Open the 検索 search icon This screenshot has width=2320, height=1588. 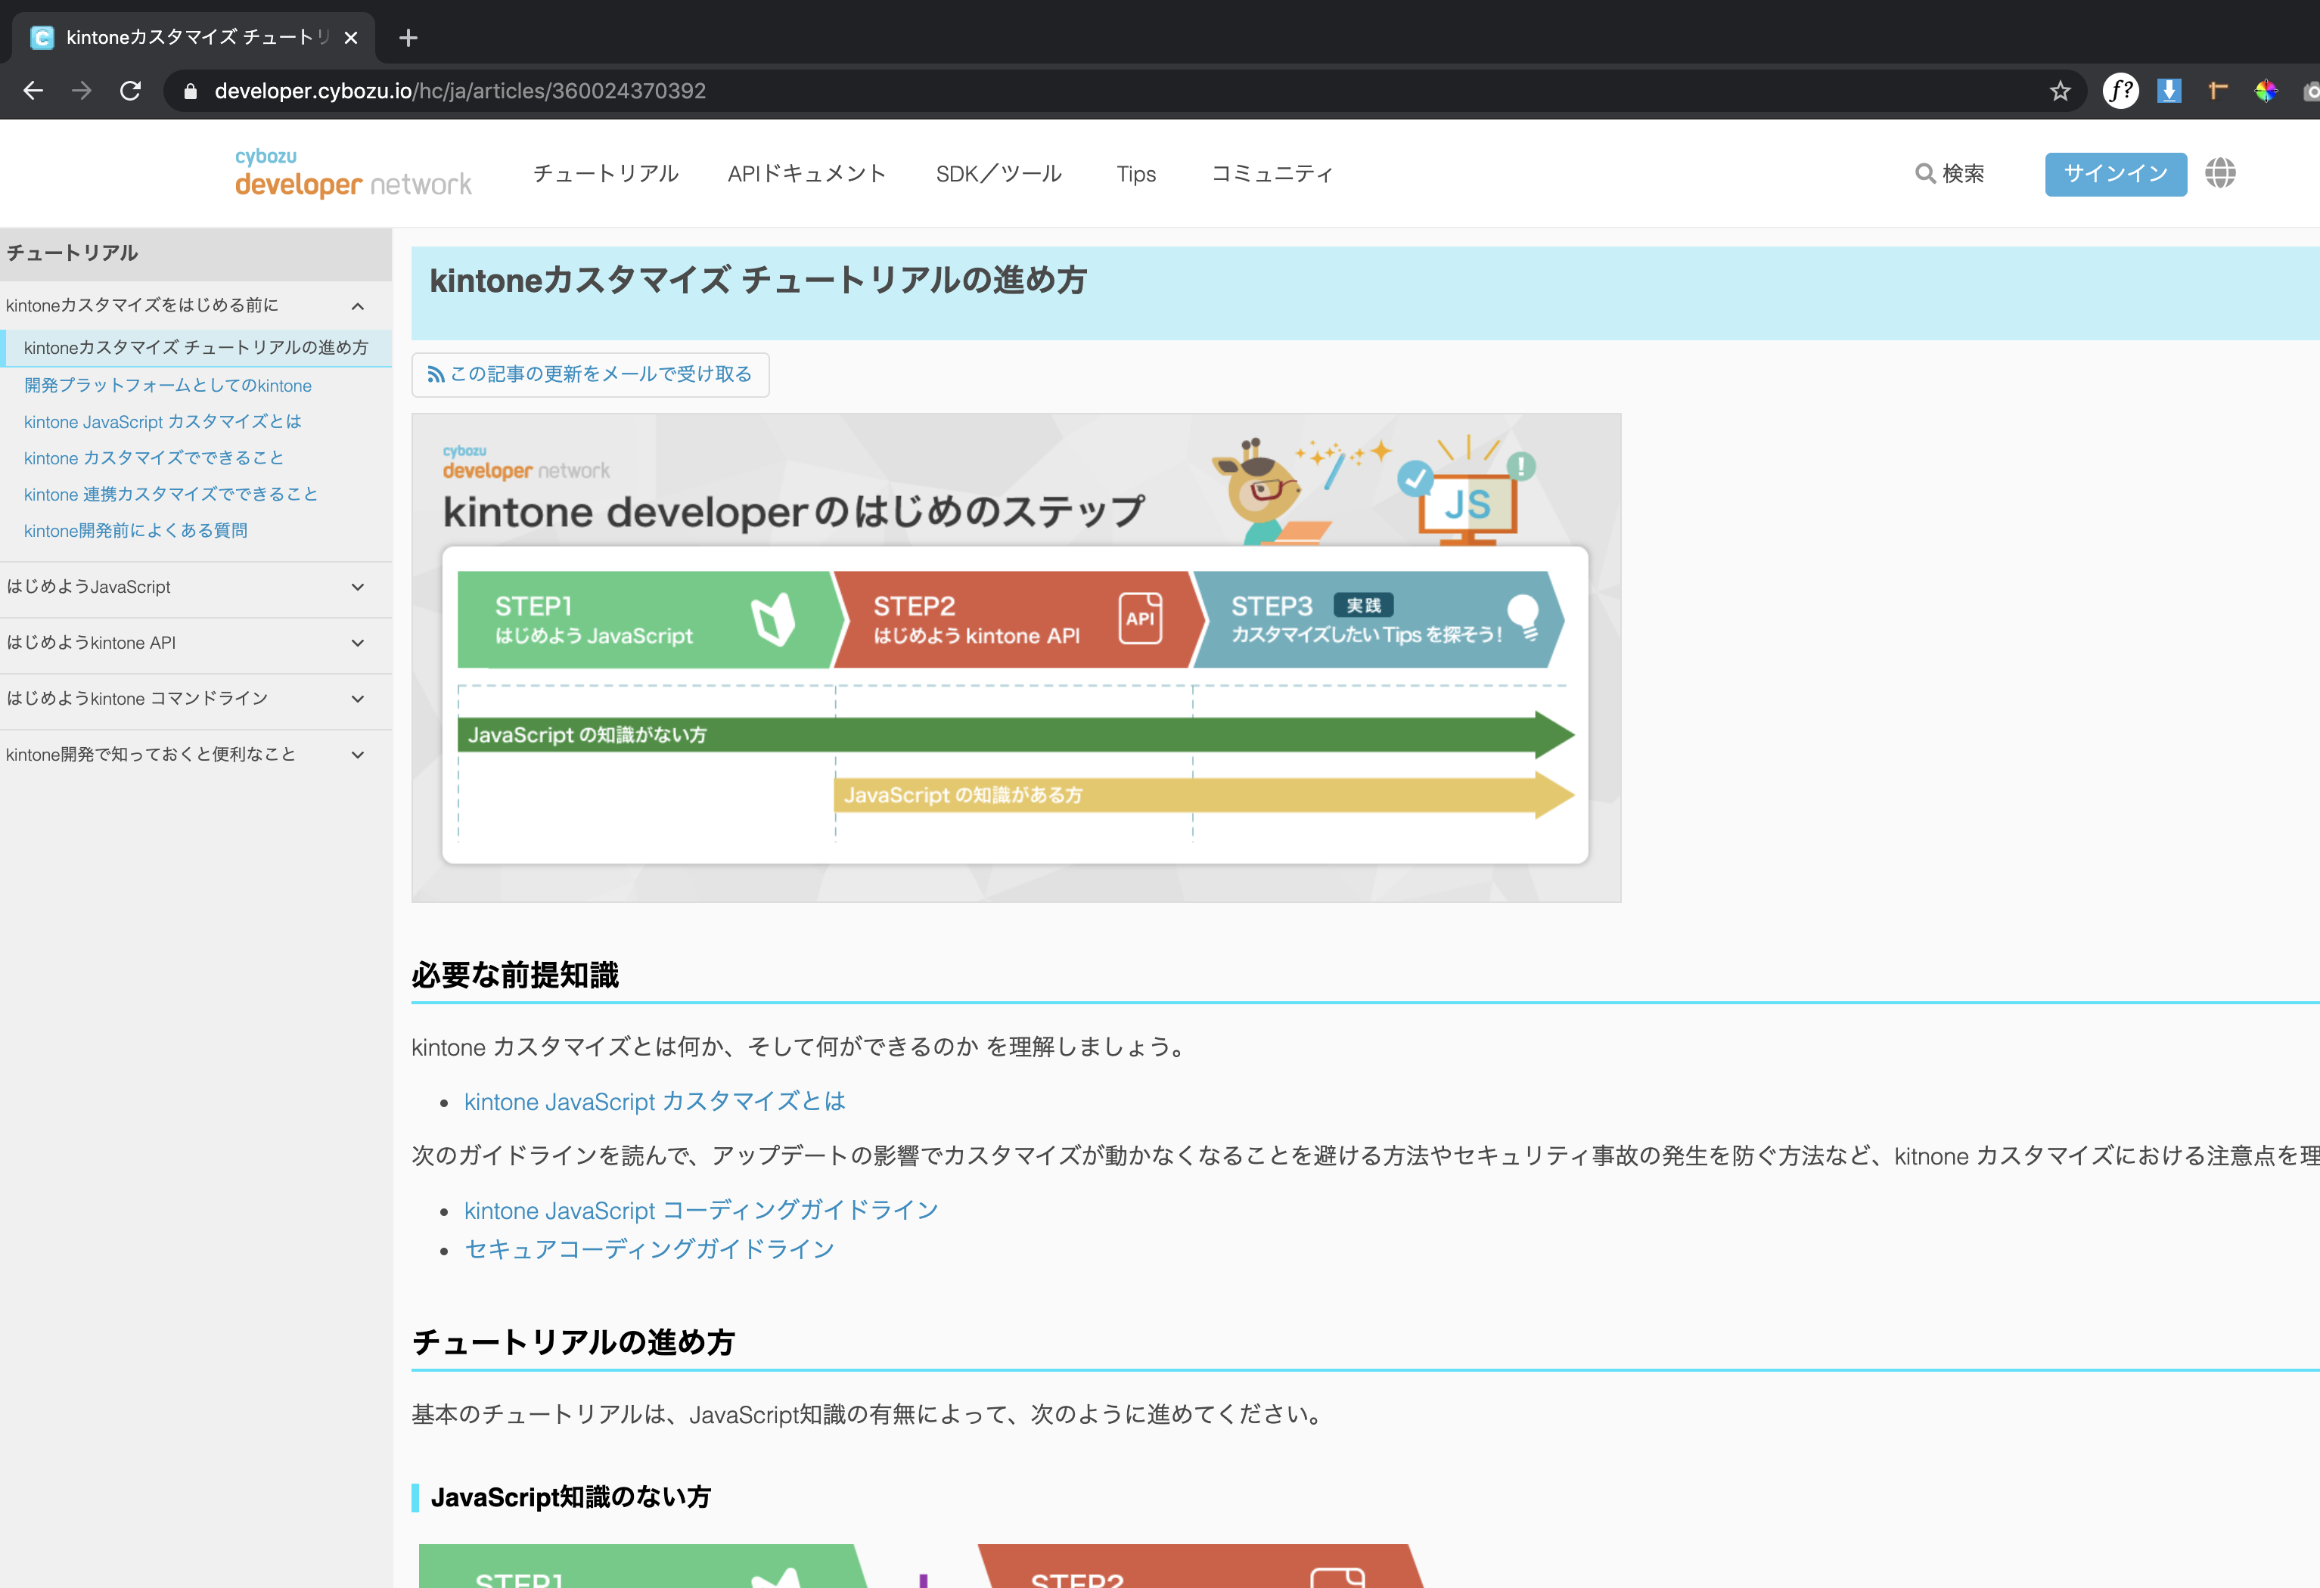pos(1949,174)
